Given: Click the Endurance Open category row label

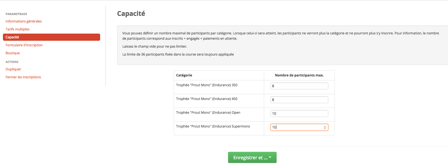Looking at the screenshot, I should [208, 113].
